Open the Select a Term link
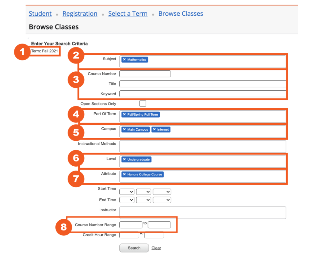 point(128,13)
